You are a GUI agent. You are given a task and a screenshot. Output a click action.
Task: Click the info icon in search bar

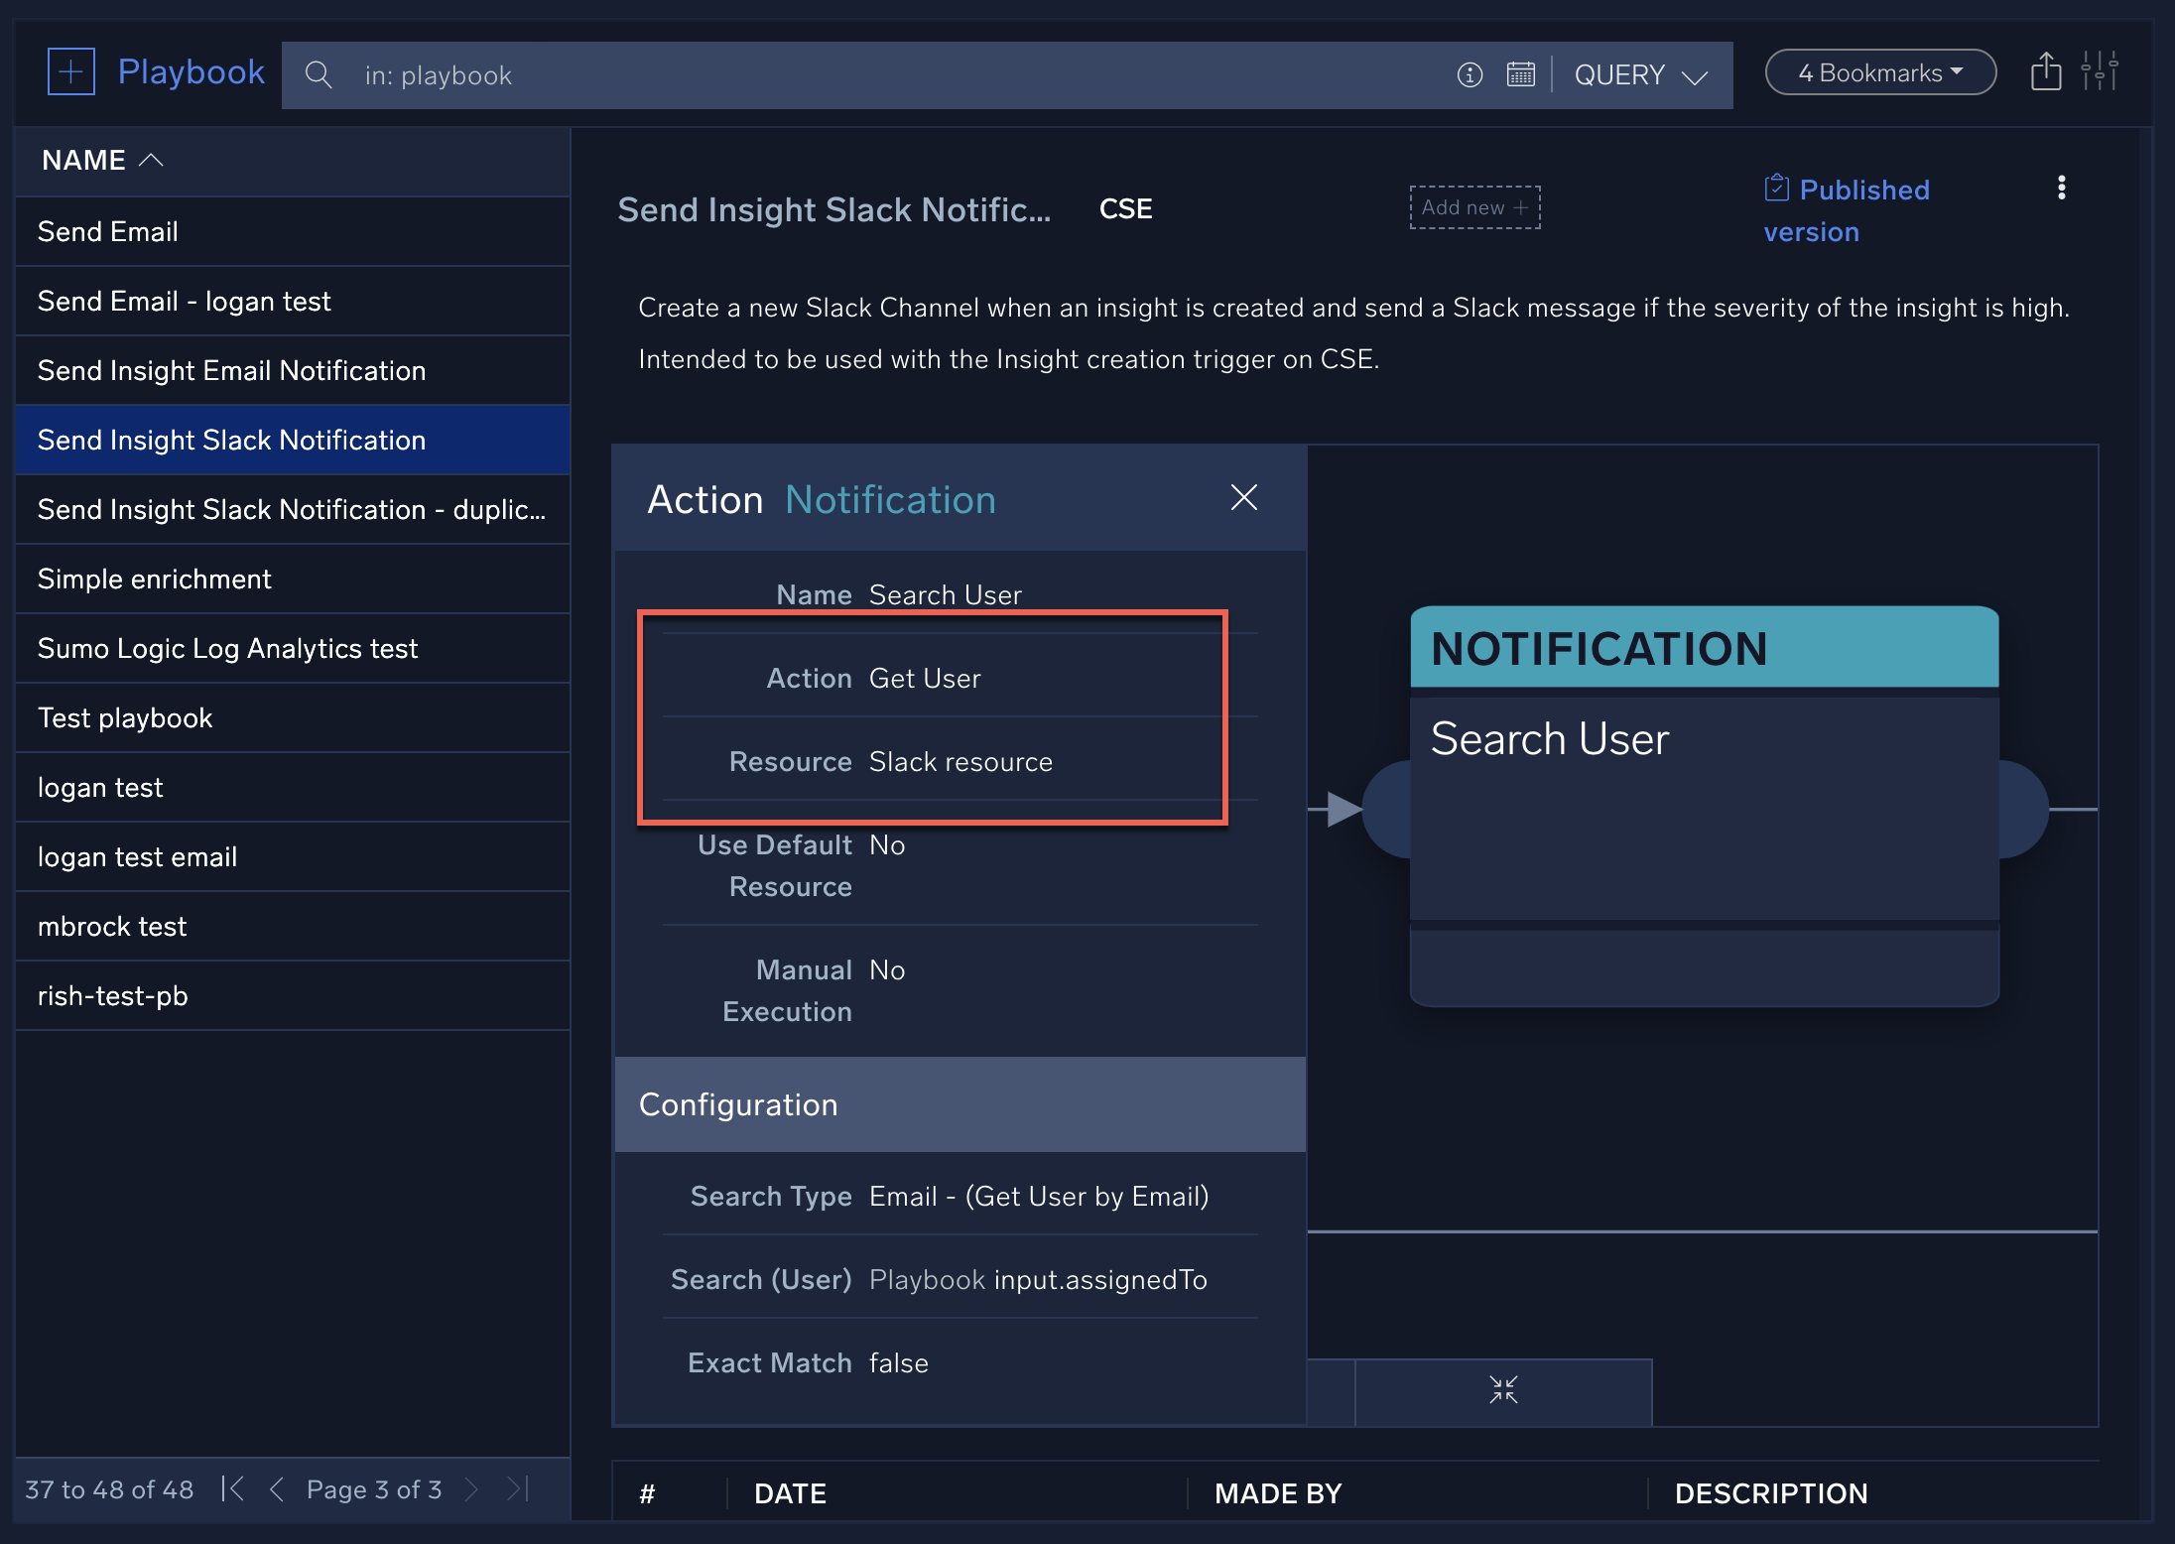pos(1469,73)
